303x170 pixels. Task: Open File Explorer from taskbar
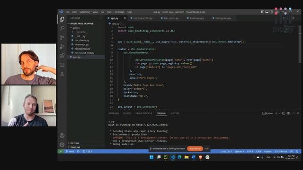[x=187, y=157]
